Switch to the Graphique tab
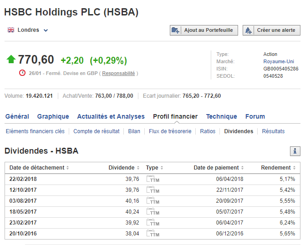305x245 pixels. pos(53,116)
